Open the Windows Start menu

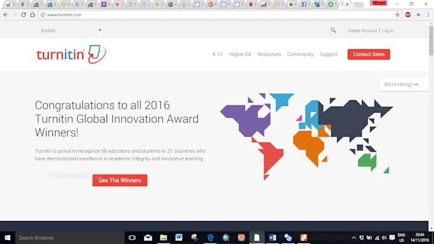[x=8, y=238]
